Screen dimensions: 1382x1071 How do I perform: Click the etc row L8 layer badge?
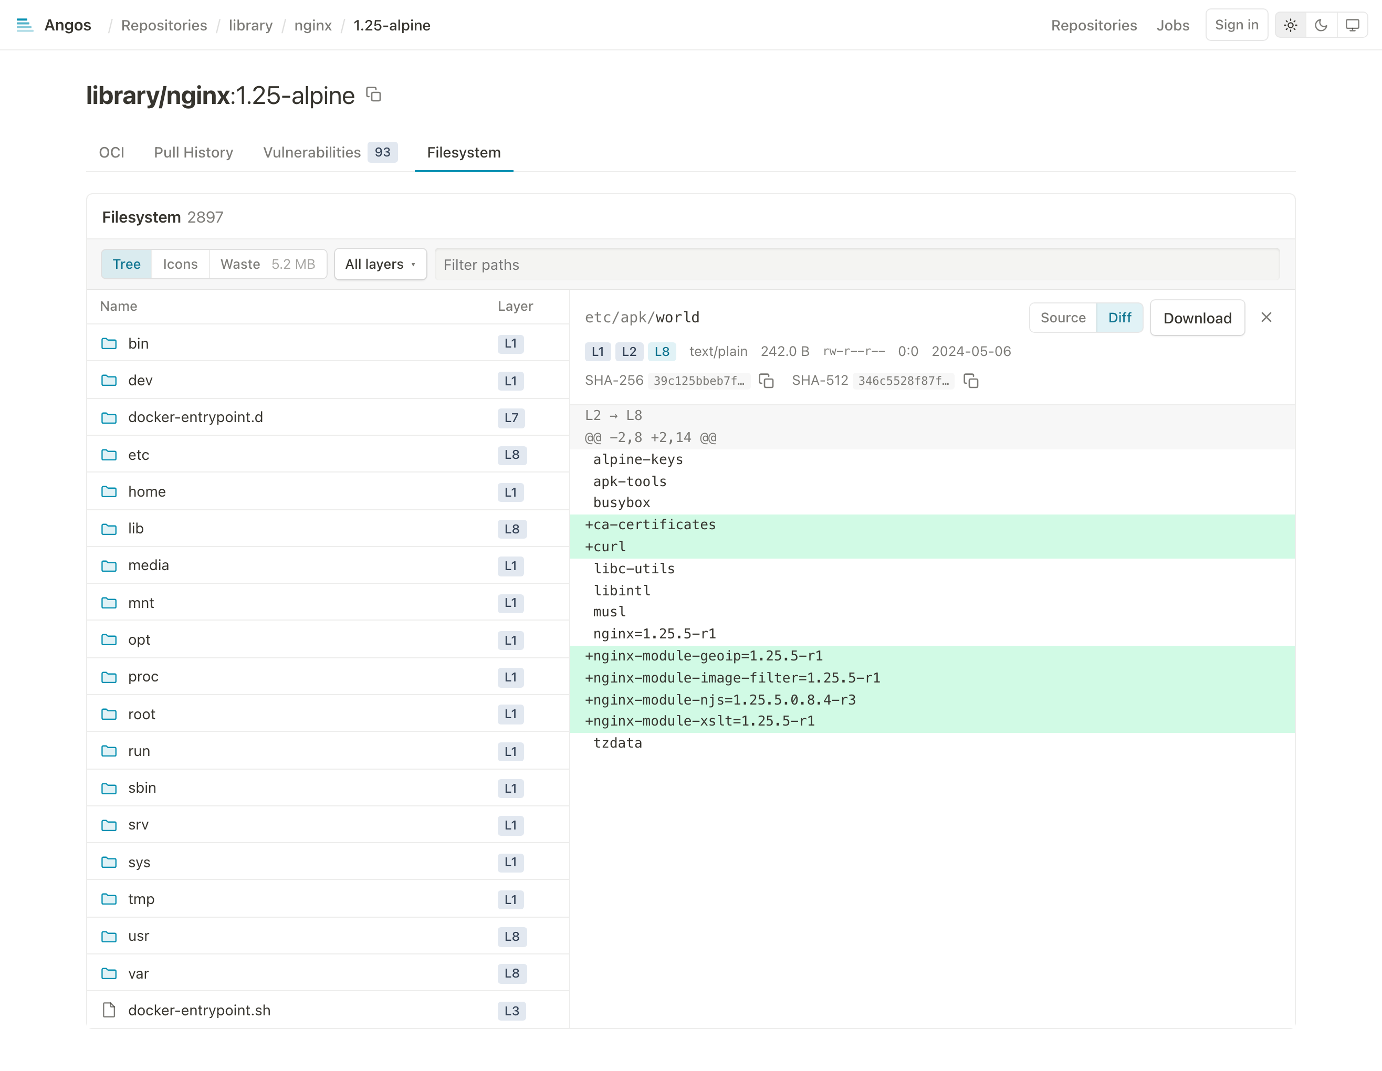coord(511,455)
